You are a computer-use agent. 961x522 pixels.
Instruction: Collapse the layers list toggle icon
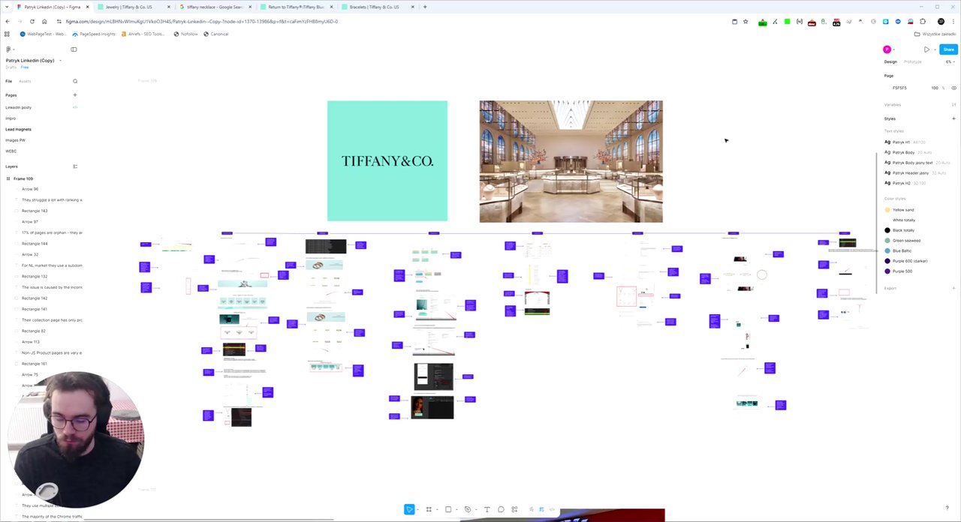click(74, 166)
